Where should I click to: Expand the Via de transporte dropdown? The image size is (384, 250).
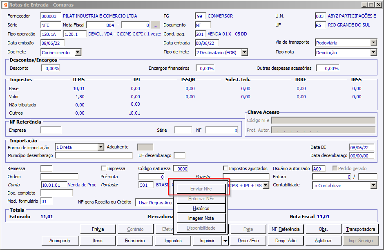click(x=373, y=43)
